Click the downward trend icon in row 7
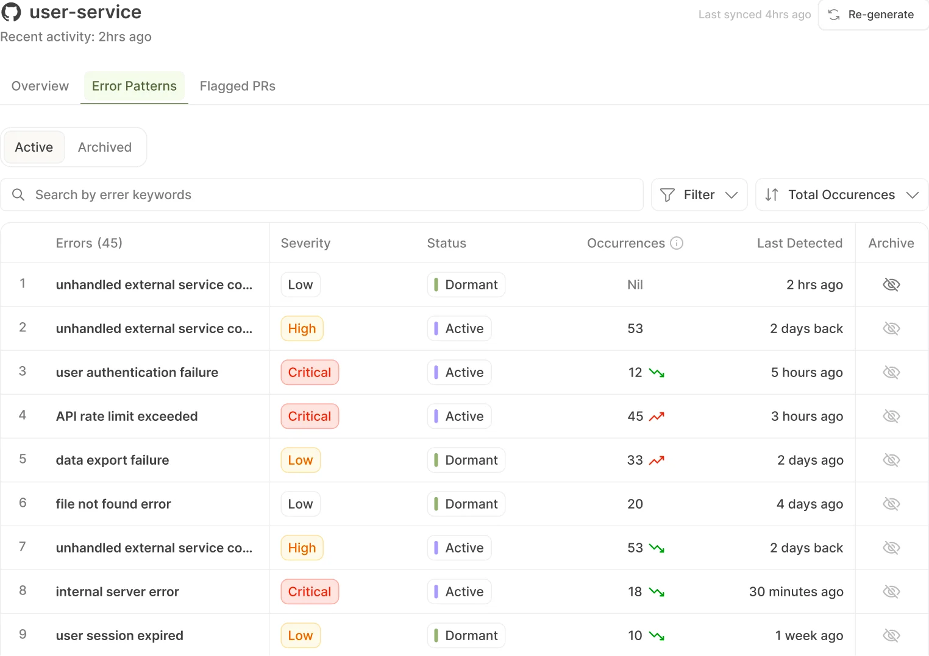 pyautogui.click(x=657, y=548)
